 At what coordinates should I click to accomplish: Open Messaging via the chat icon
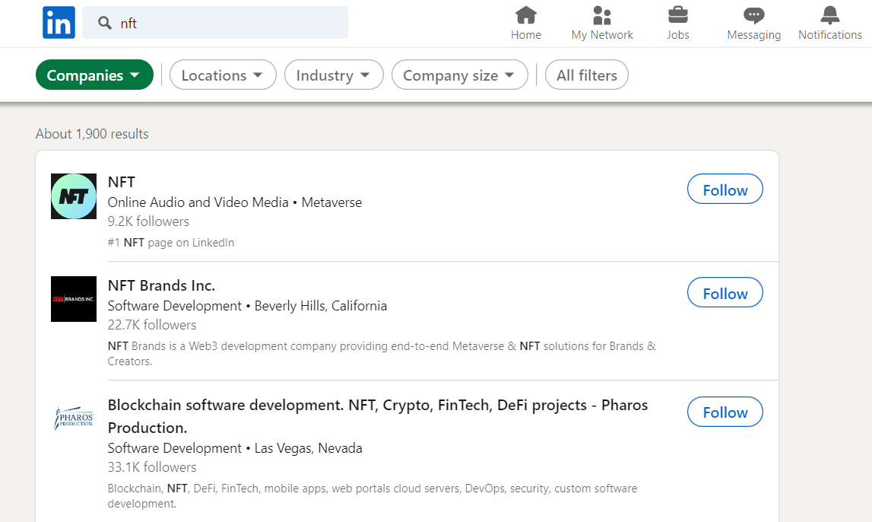point(753,15)
